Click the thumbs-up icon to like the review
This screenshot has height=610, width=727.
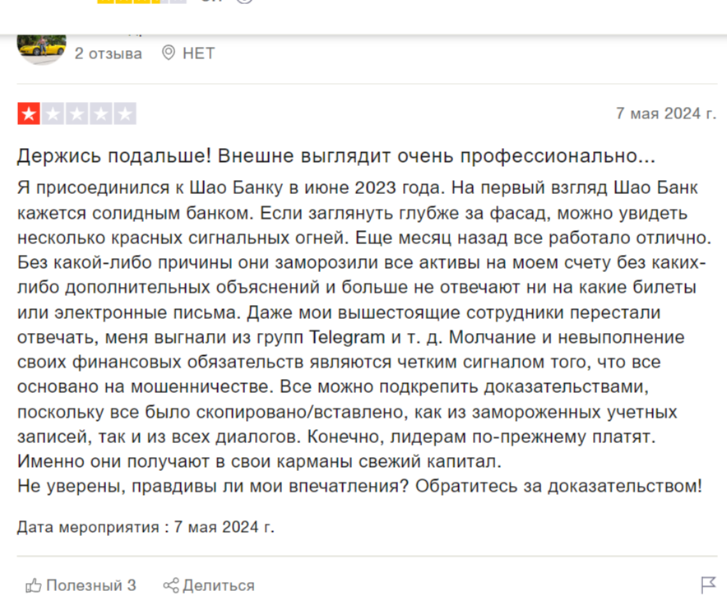[x=34, y=585]
